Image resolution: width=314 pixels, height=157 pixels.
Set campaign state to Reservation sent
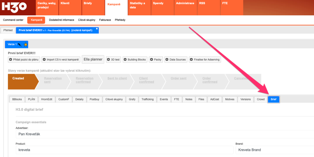(x=53, y=80)
